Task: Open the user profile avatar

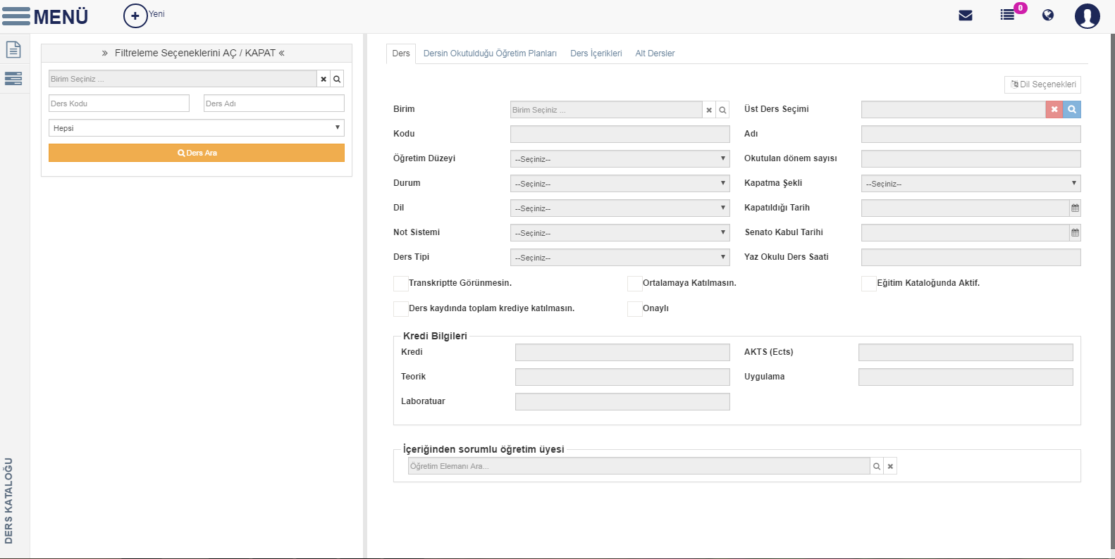Action: pos(1087,15)
